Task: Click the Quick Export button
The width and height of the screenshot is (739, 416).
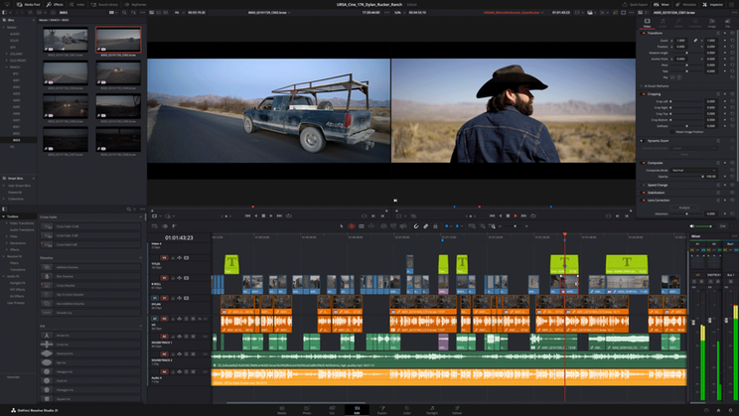Action: click(636, 4)
